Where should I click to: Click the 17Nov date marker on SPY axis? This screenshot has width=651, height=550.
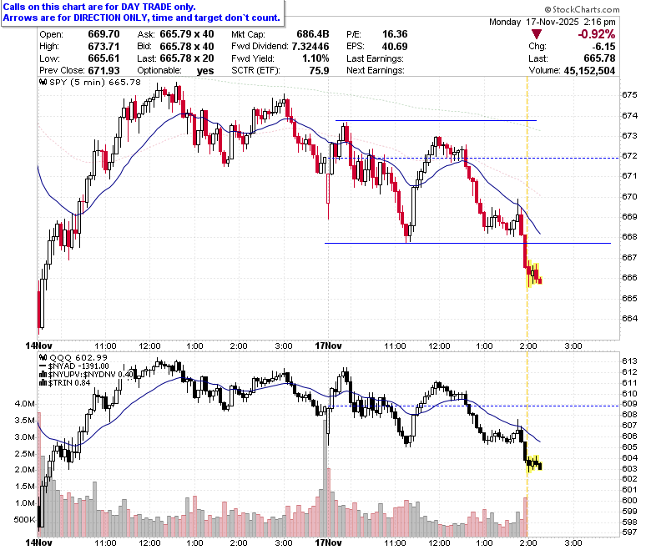pyautogui.click(x=328, y=346)
